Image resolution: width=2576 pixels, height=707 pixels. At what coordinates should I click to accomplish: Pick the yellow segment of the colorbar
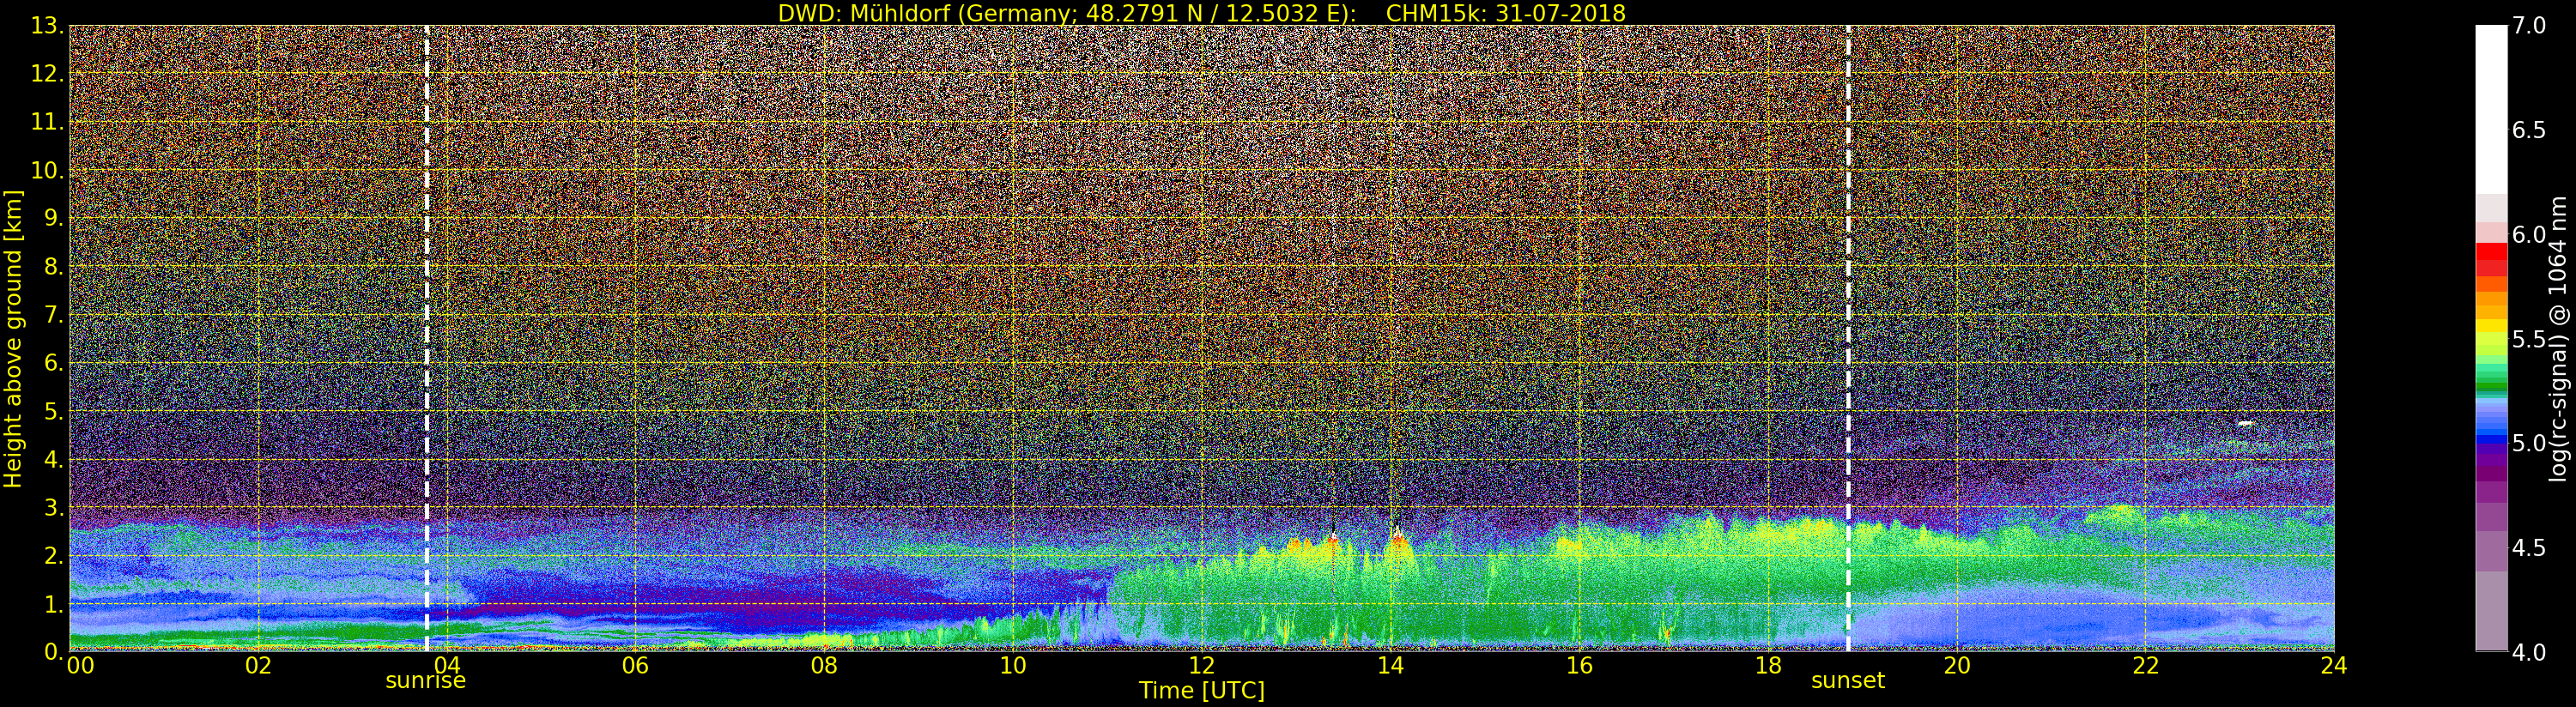pyautogui.click(x=2491, y=325)
